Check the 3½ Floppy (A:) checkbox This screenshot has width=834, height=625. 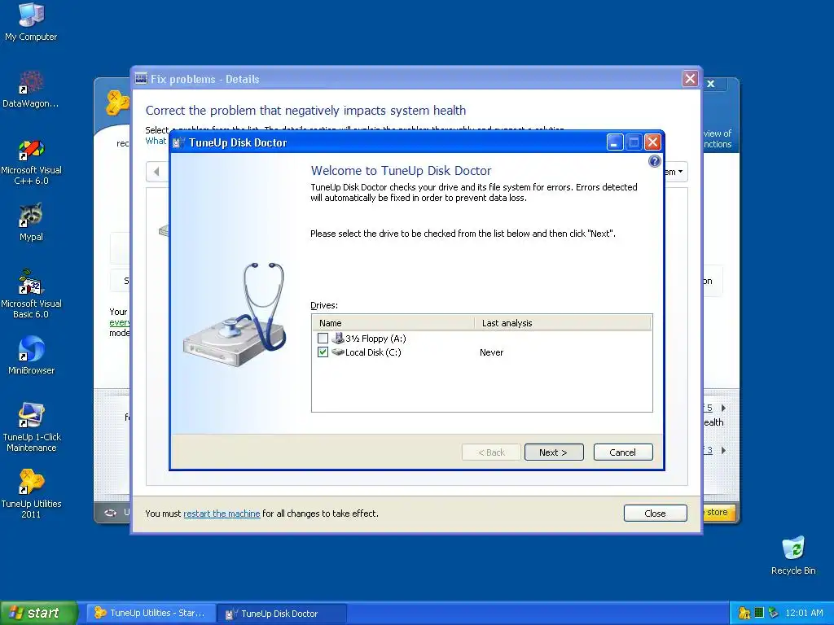pyautogui.click(x=323, y=338)
